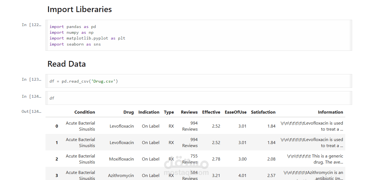Click the In [124 prompt label
The width and height of the screenshot is (373, 180).
click(32, 96)
